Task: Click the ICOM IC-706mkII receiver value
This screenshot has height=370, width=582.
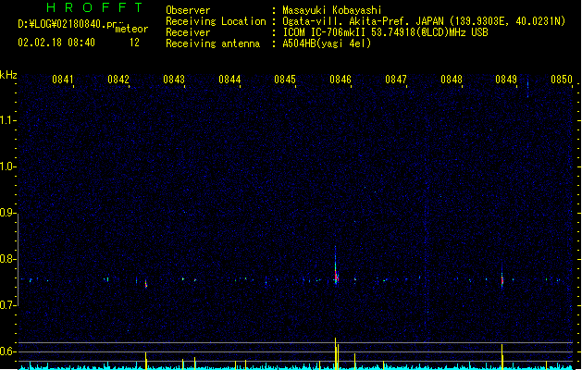Action: (385, 32)
